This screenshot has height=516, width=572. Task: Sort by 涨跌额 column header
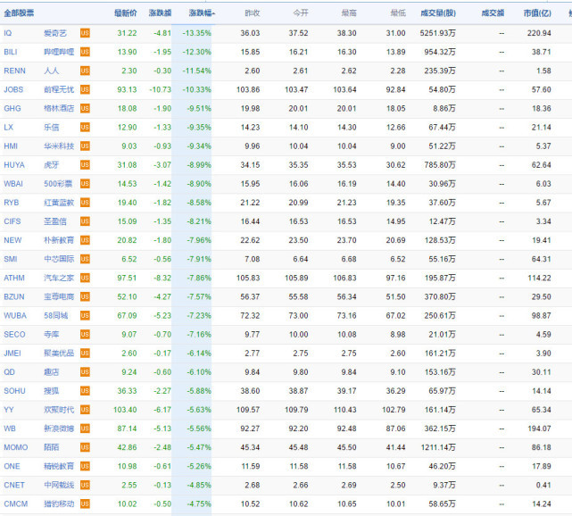click(160, 13)
